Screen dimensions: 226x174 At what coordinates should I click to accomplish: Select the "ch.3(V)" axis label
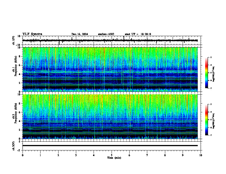tap(14, 146)
